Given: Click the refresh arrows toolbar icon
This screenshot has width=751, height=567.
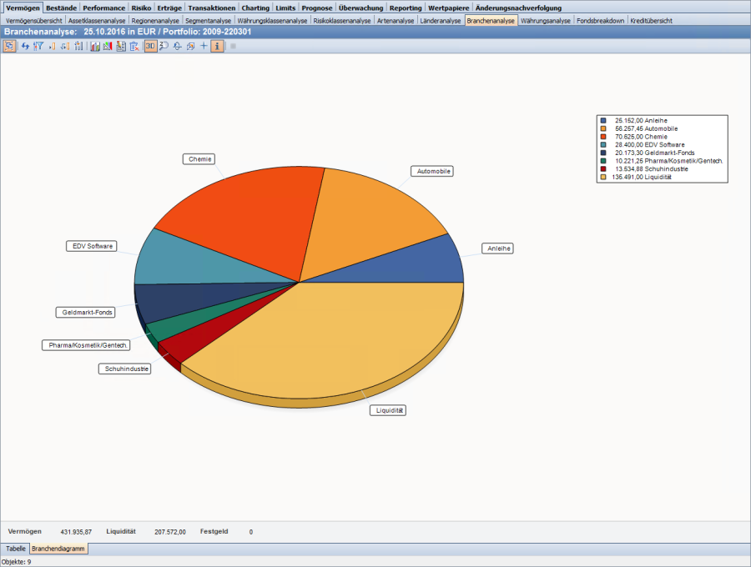Looking at the screenshot, I should (25, 46).
